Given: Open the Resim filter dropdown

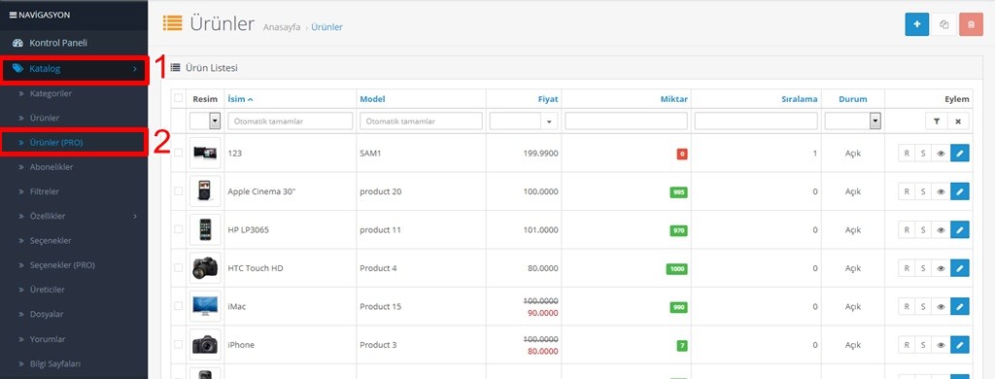Looking at the screenshot, I should click(x=205, y=121).
